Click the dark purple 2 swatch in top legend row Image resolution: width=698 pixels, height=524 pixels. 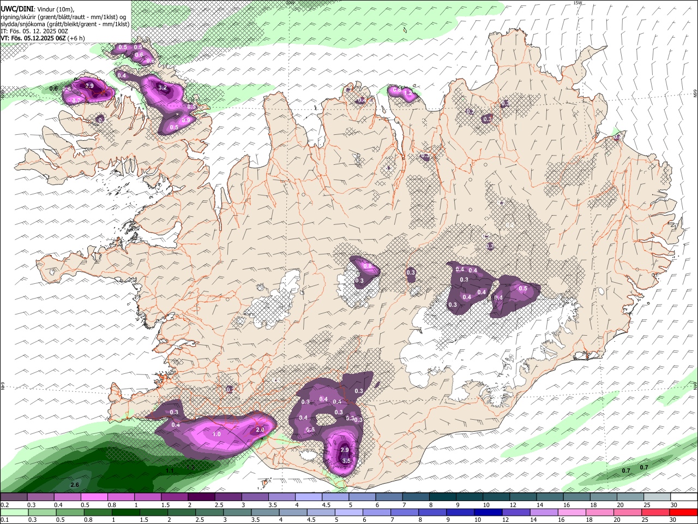click(201, 497)
